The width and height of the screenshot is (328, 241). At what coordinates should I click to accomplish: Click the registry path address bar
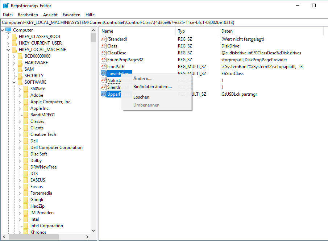point(163,22)
